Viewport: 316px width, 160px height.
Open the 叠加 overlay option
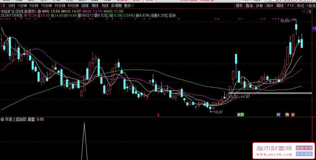pos(249,6)
